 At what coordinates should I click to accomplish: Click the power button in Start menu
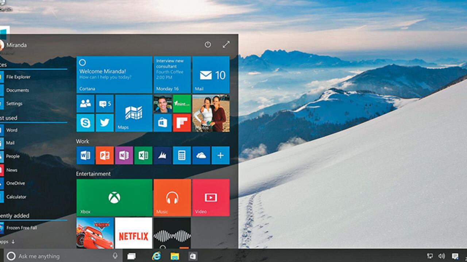point(208,44)
